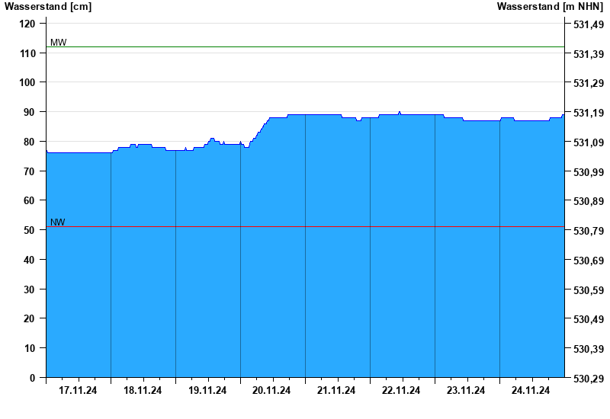Screen dimensions: 610x419
Task: Click the 40 value on left axis
Action: (30, 260)
